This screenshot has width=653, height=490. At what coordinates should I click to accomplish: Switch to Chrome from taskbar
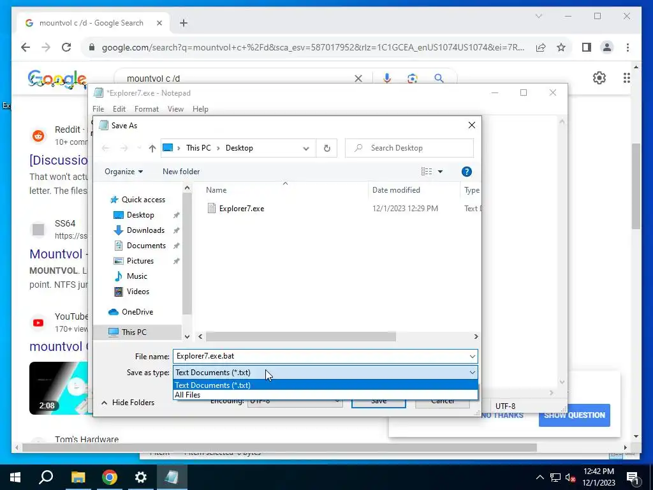(x=110, y=477)
